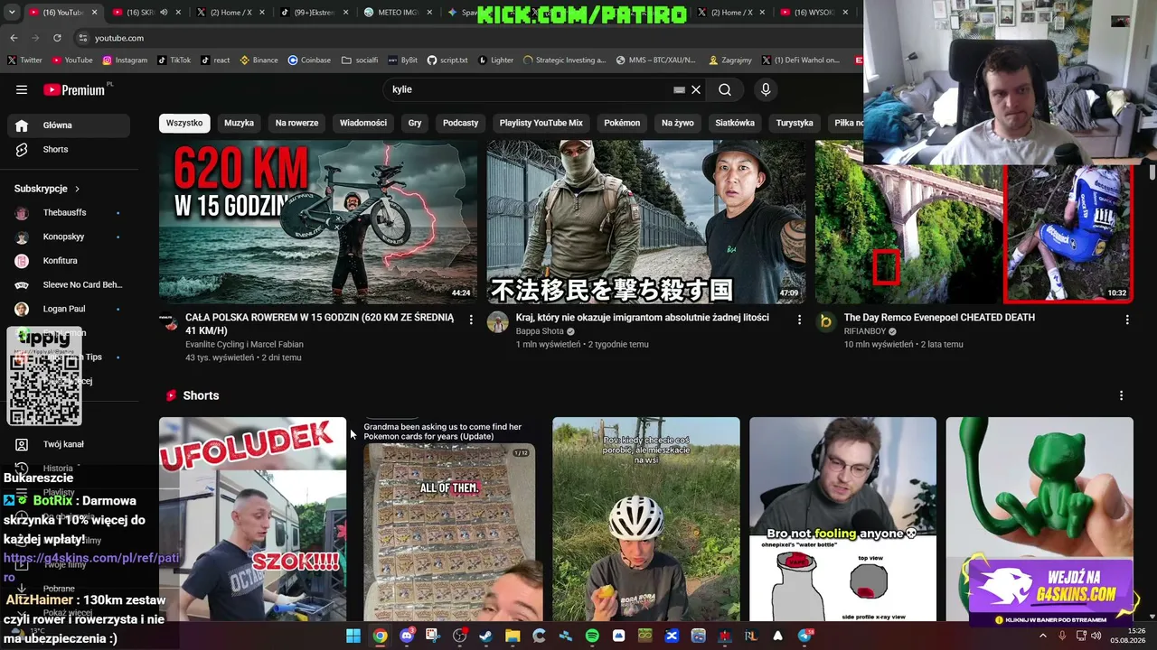Open the Logan Paul subscription channel

(x=69, y=309)
